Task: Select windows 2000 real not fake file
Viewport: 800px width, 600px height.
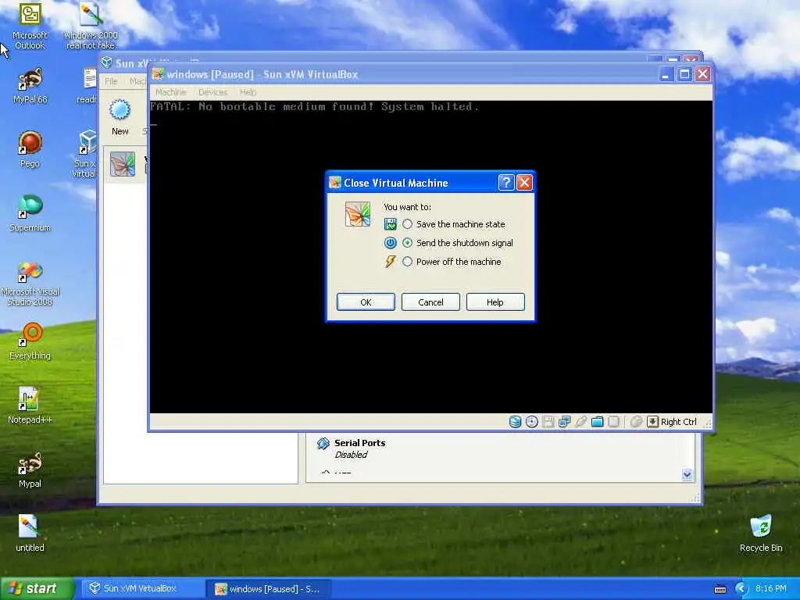Action: (x=91, y=26)
